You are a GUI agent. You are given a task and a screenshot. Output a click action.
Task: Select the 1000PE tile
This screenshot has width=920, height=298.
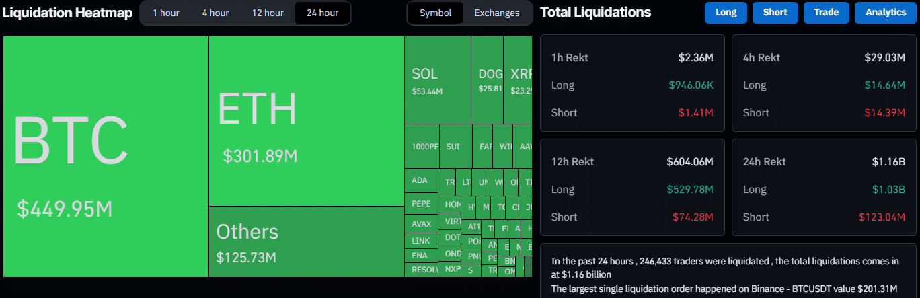[422, 146]
